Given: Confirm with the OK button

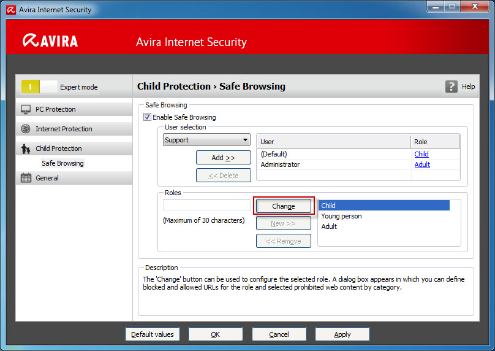Looking at the screenshot, I should click(x=216, y=334).
